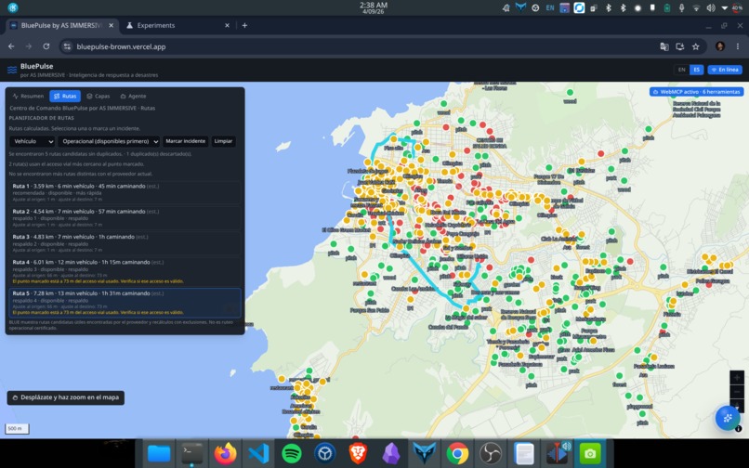The width and height of the screenshot is (749, 468).
Task: Open a new browser tab
Action: pyautogui.click(x=244, y=25)
